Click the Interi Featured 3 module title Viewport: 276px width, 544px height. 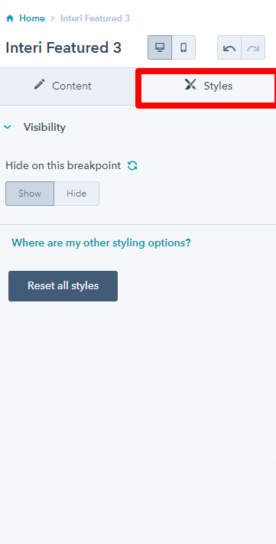pos(63,47)
